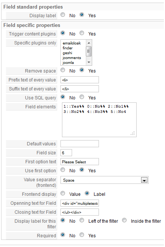Enable Yes for Trigger content plugins
Image resolution: width=165 pixels, height=247 pixels.
82,33
